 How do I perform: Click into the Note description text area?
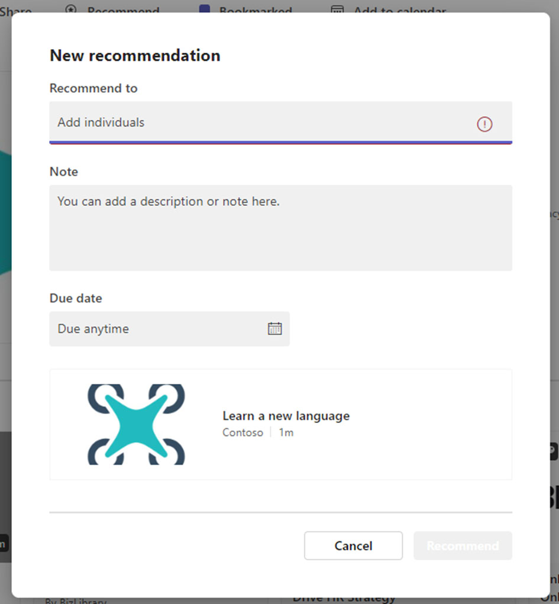pos(280,228)
